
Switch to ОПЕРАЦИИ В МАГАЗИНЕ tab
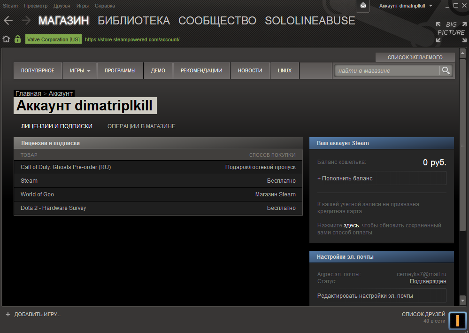pos(141,126)
